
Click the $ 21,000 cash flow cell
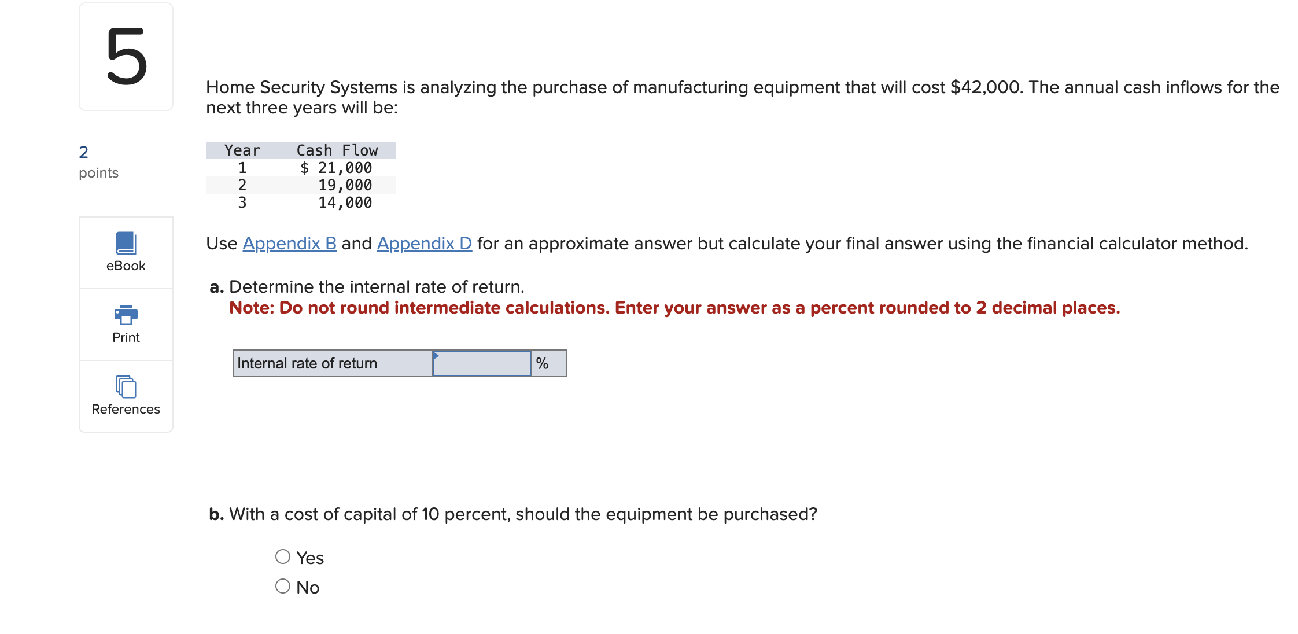pos(336,168)
